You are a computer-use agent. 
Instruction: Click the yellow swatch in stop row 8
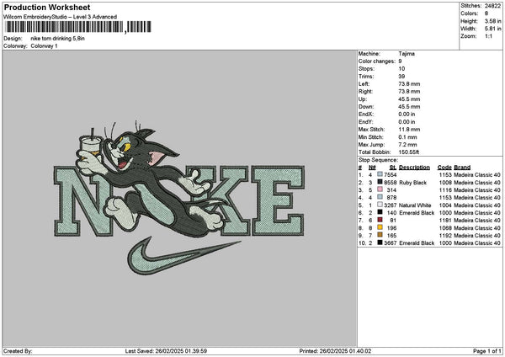pos(380,227)
